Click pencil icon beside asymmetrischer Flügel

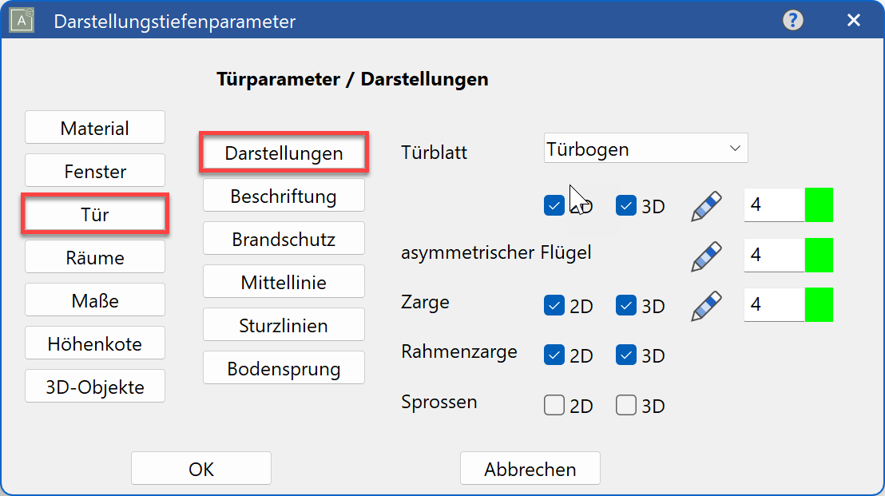point(706,256)
